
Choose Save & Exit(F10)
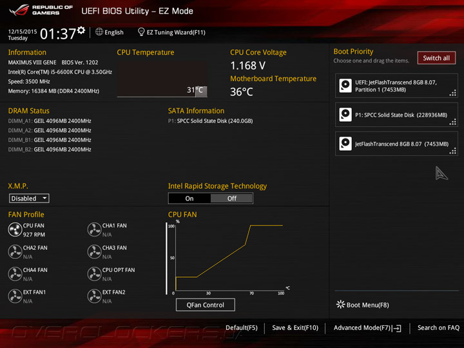tap(295, 328)
